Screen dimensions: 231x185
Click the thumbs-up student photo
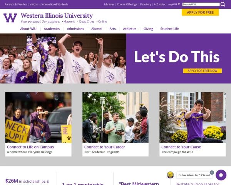(x=192, y=118)
